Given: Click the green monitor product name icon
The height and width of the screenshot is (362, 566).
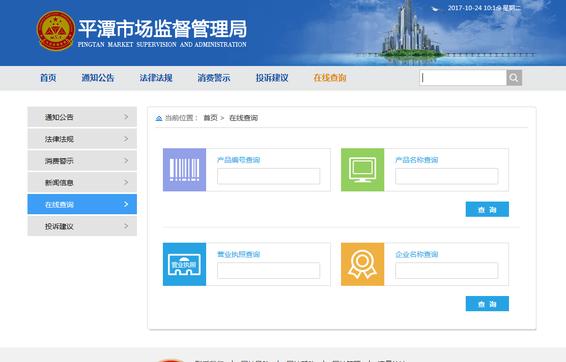Looking at the screenshot, I should coord(362,170).
